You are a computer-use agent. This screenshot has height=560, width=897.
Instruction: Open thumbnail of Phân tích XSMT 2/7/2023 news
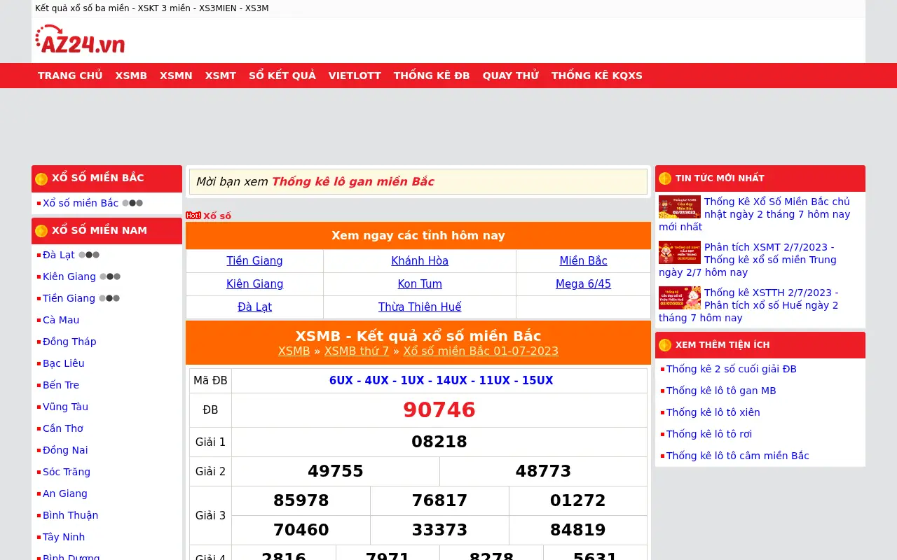[680, 253]
